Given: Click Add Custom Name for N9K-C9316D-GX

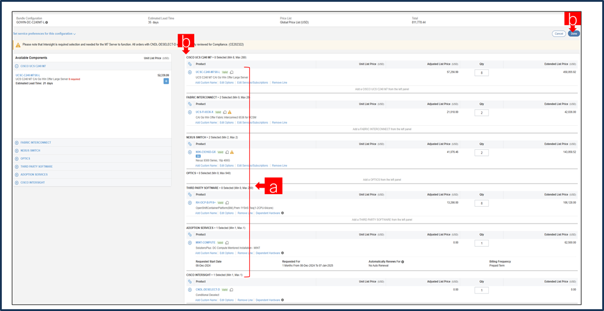Looking at the screenshot, I should pyautogui.click(x=206, y=165).
